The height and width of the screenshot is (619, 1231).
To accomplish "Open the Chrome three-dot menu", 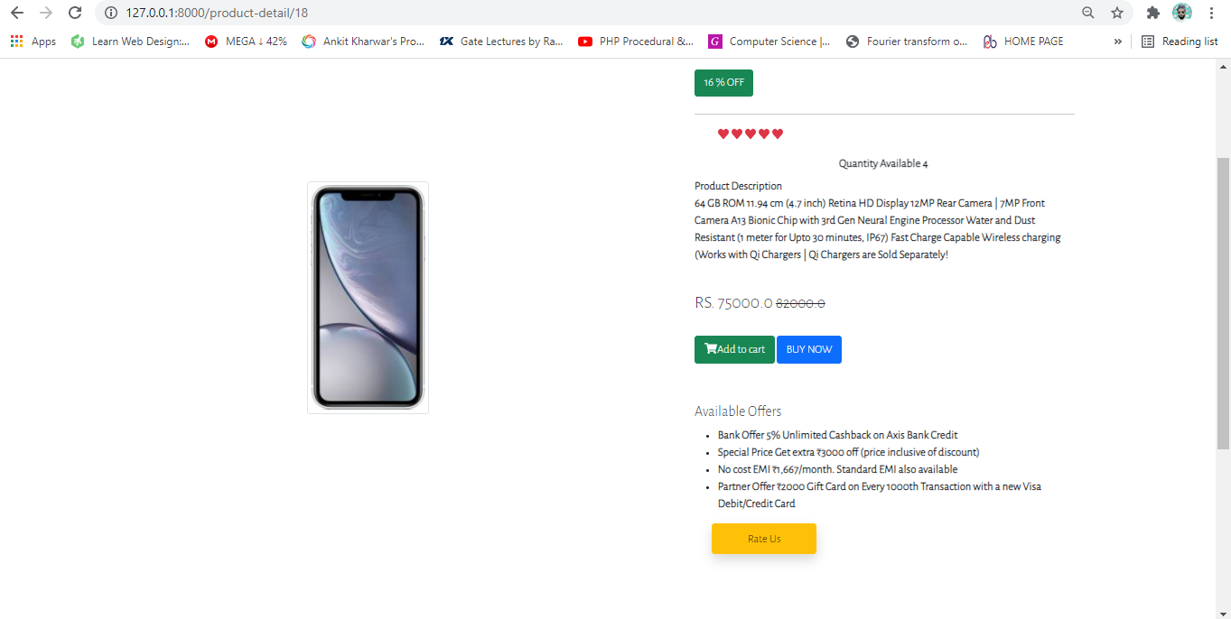I will [1211, 13].
